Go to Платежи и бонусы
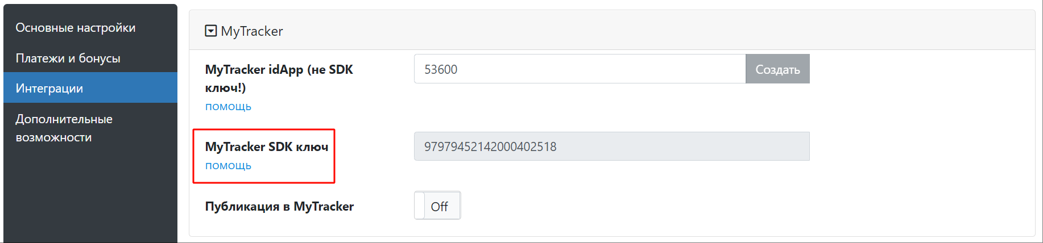The image size is (1043, 243). tap(68, 58)
